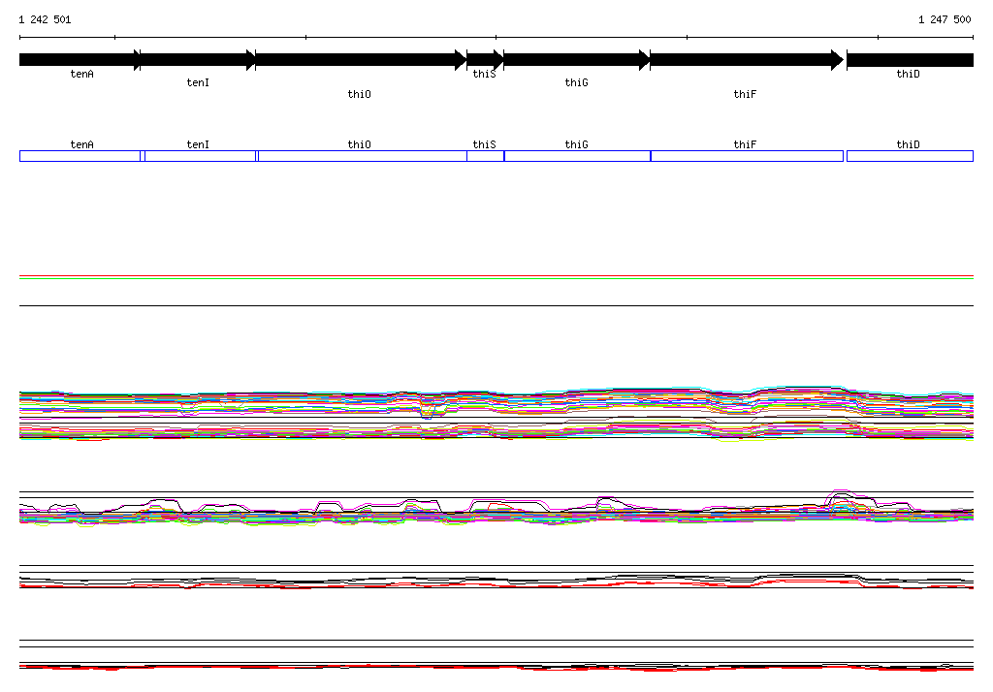Screen dimensions: 993x692
Task: Click the tenA label under black arrow
Action: [81, 74]
